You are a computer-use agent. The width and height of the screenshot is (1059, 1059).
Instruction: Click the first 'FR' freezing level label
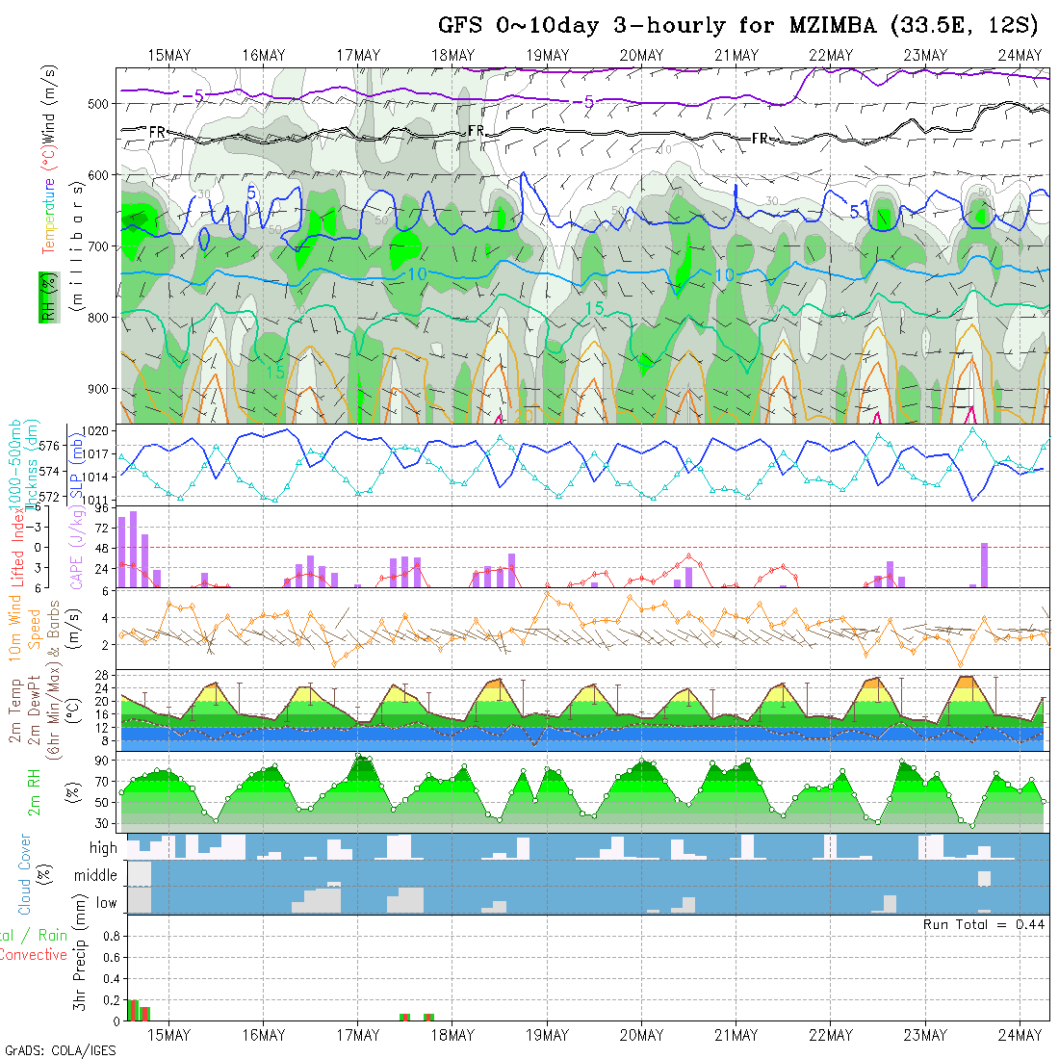coord(157,133)
